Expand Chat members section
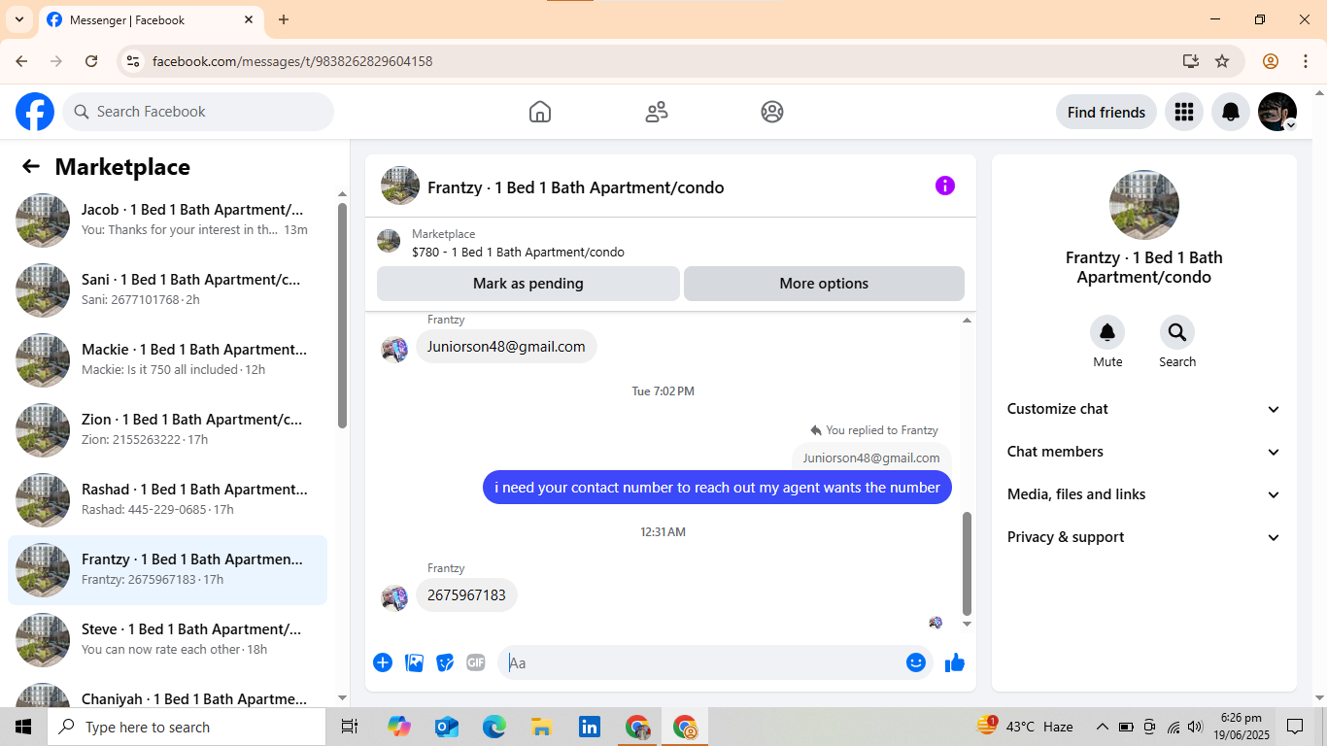The image size is (1327, 746). 1144,452
